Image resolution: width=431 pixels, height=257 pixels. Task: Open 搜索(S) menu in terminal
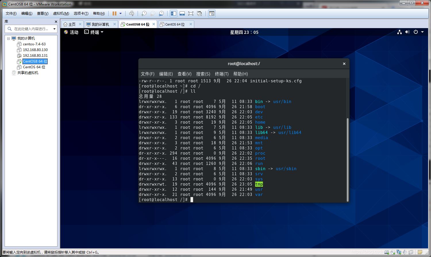pyautogui.click(x=203, y=74)
